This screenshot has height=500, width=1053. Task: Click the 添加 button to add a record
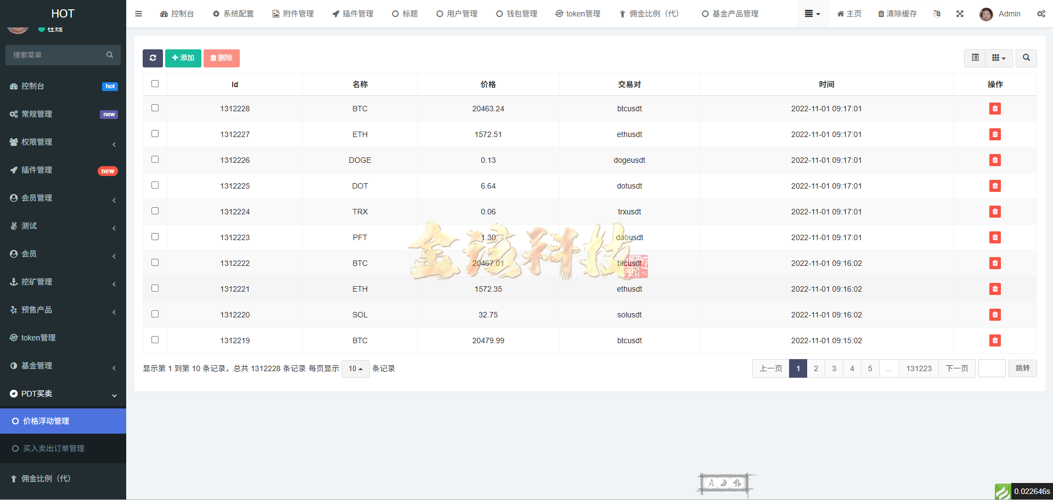[x=183, y=58]
